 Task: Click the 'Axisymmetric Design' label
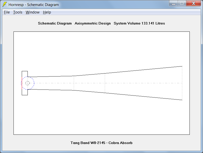pos(93,23)
